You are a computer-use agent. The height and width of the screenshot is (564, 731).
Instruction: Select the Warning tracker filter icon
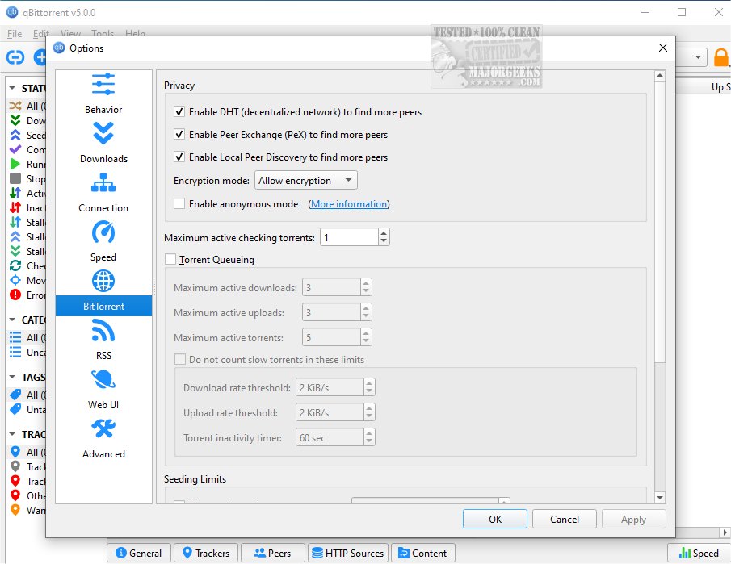(15, 510)
